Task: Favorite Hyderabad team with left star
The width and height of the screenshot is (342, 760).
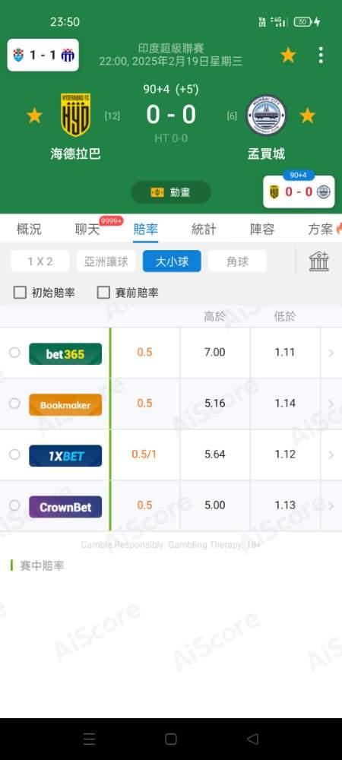Action: [34, 116]
